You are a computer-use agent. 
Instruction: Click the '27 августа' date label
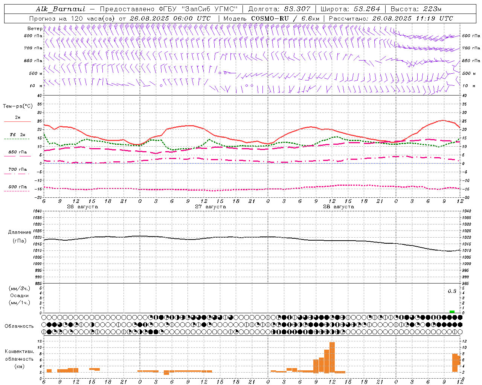click(210, 207)
